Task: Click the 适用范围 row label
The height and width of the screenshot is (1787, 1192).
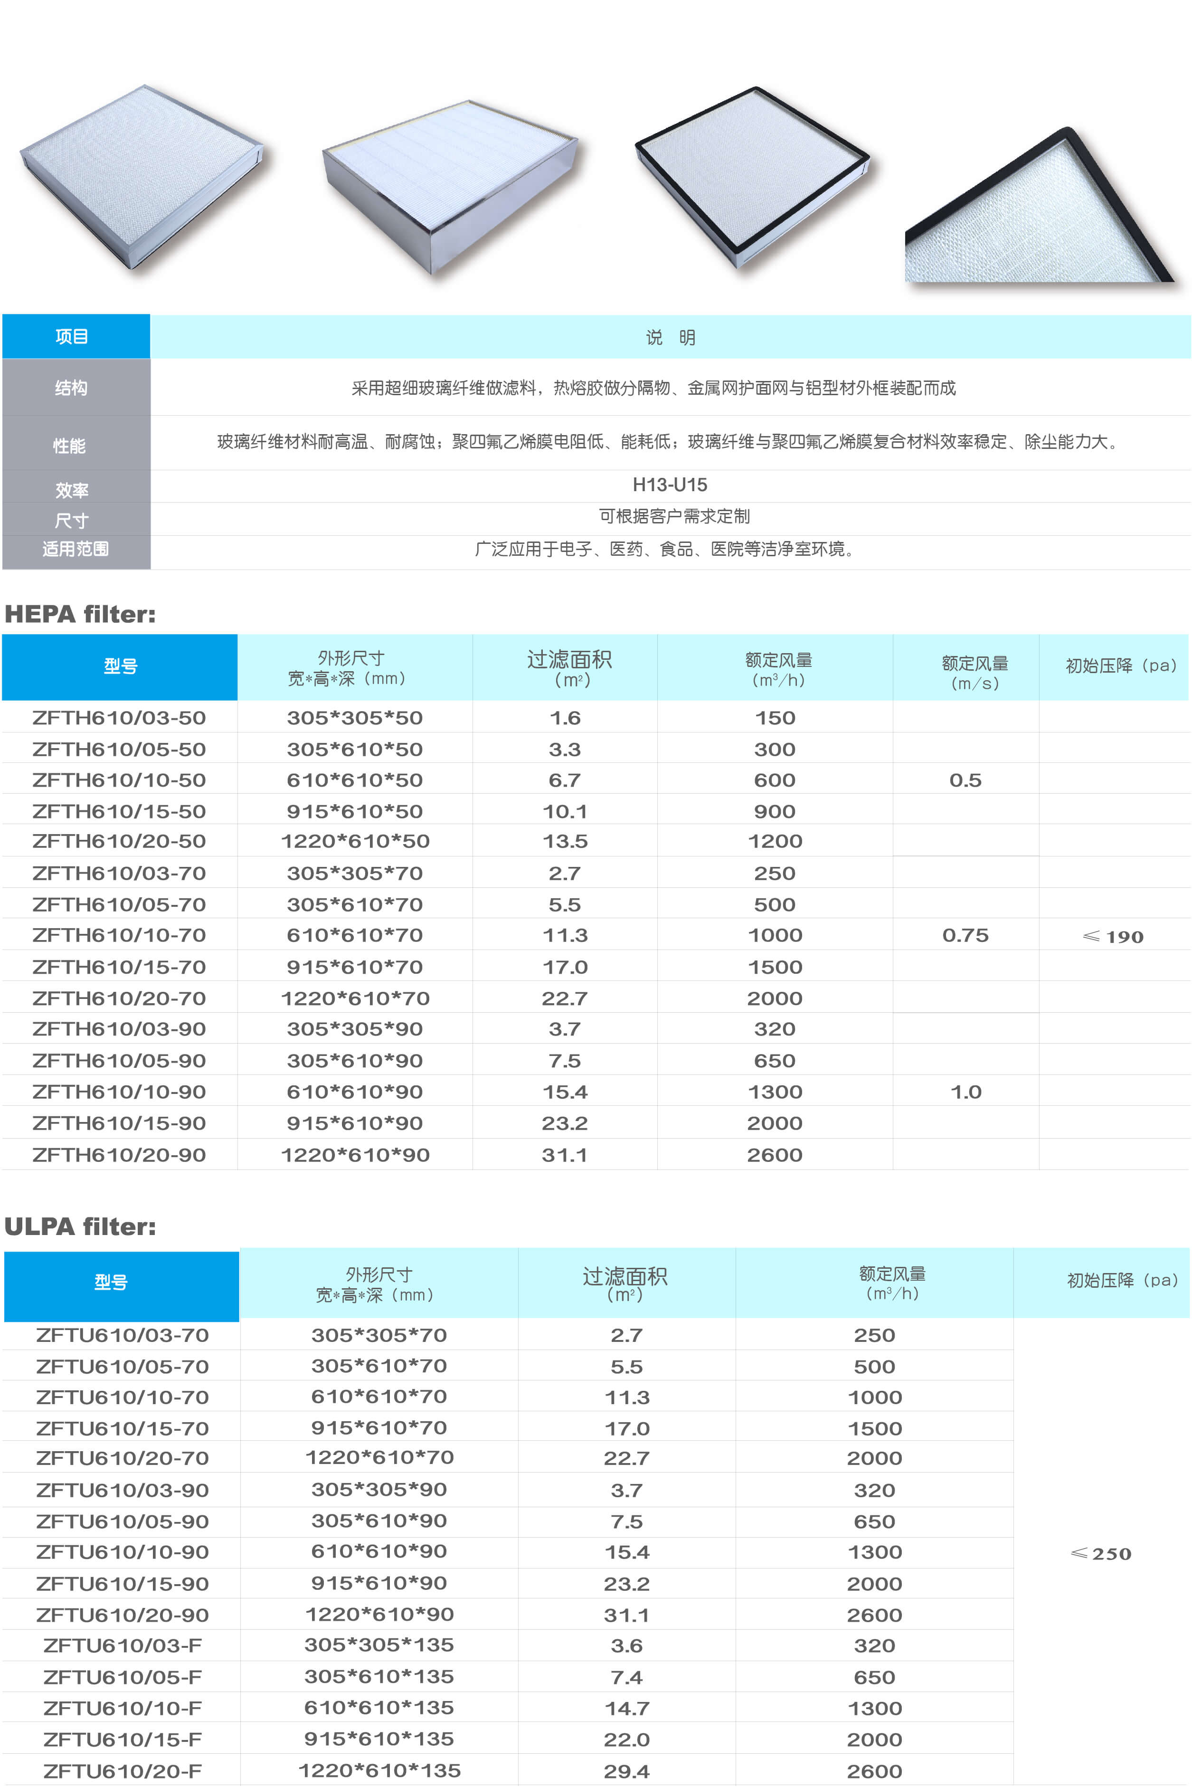Action: [75, 549]
